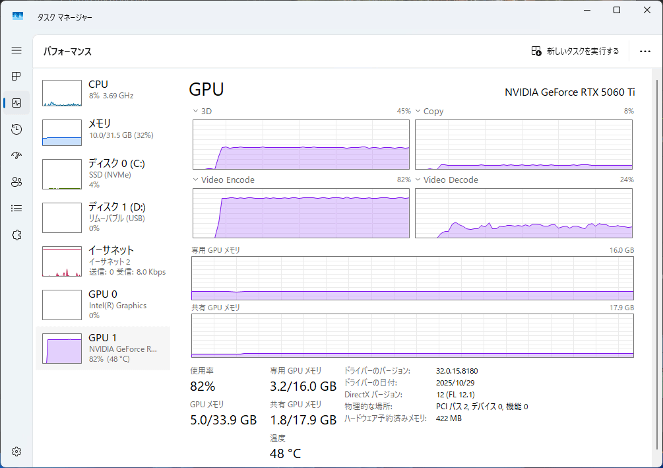The height and width of the screenshot is (468, 663).
Task: Open the three-dot more options menu
Action: pyautogui.click(x=645, y=51)
